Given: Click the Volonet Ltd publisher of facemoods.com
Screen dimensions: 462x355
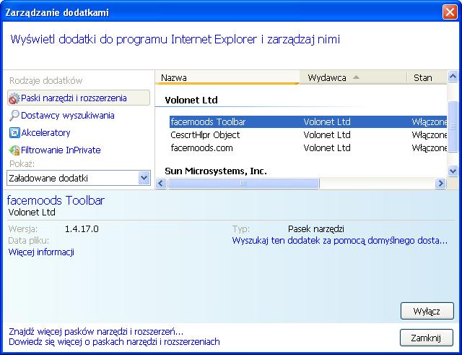Looking at the screenshot, I should point(327,147).
